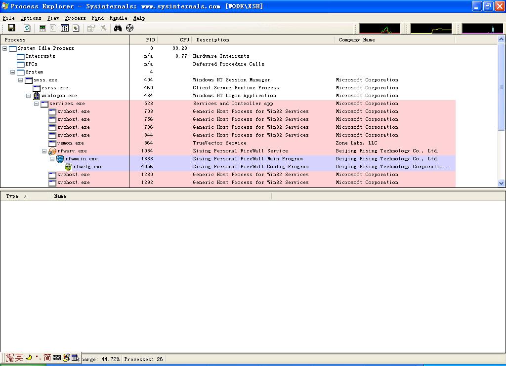Click the Interrupts row icon

(21, 56)
